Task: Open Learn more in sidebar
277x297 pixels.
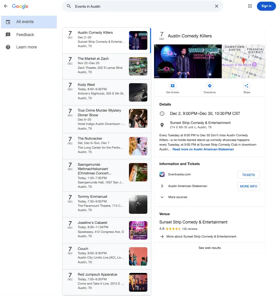Action: (x=29, y=47)
